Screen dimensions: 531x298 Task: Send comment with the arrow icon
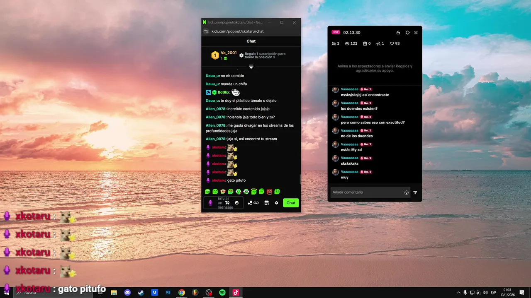coord(415,192)
